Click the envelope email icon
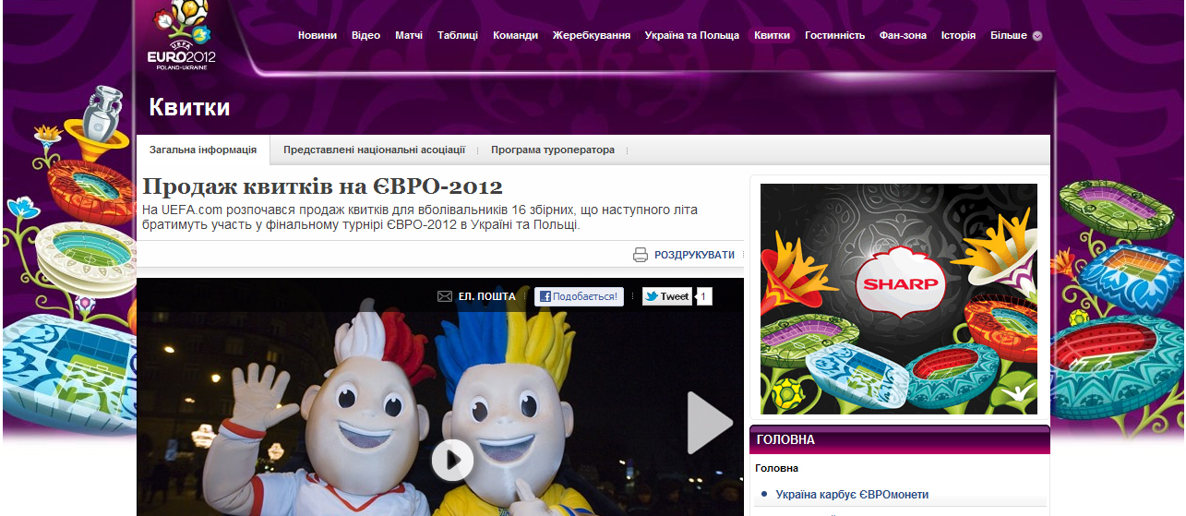The width and height of the screenshot is (1186, 516). 444,296
